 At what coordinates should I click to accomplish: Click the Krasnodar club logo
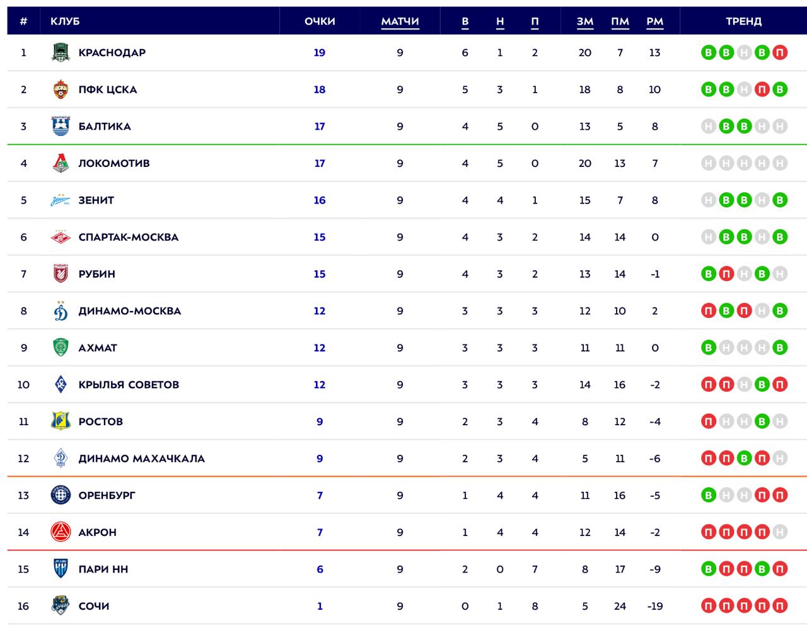(x=61, y=53)
